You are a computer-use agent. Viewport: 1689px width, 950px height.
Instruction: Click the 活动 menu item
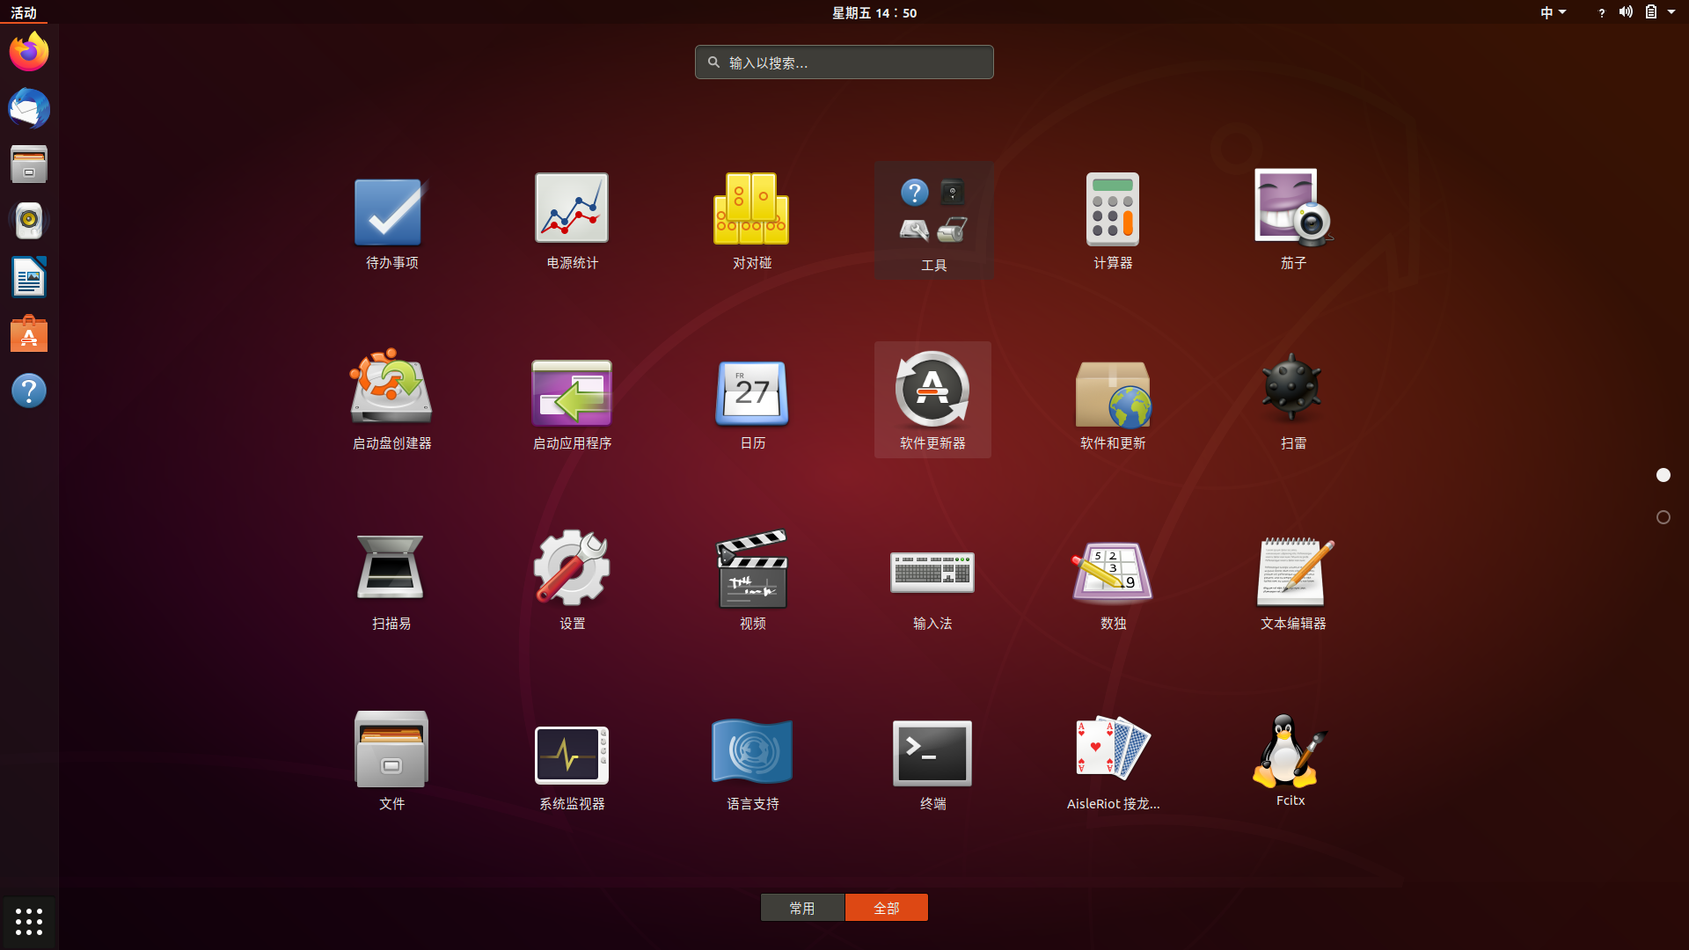point(25,12)
